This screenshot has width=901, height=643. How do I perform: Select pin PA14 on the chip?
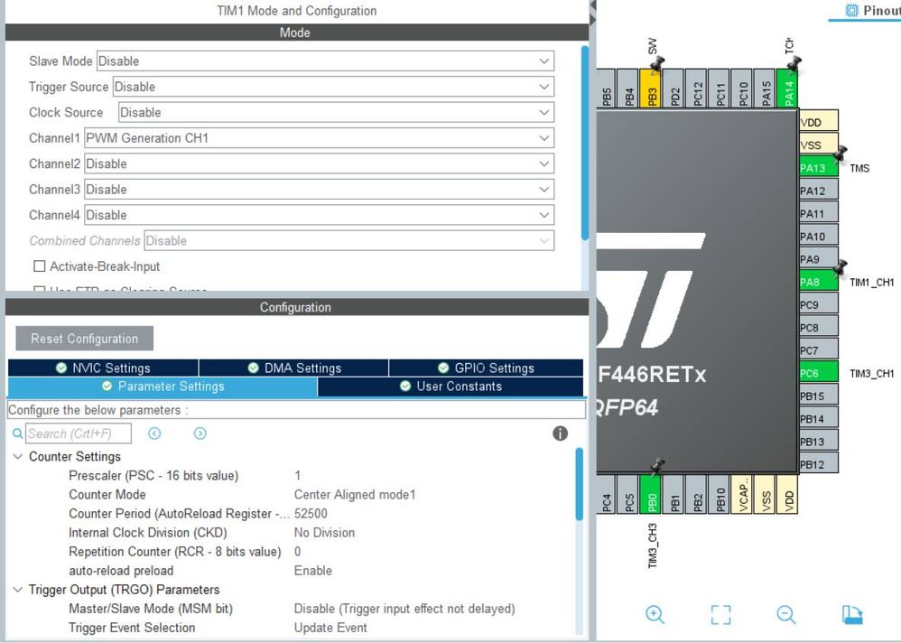pyautogui.click(x=788, y=89)
